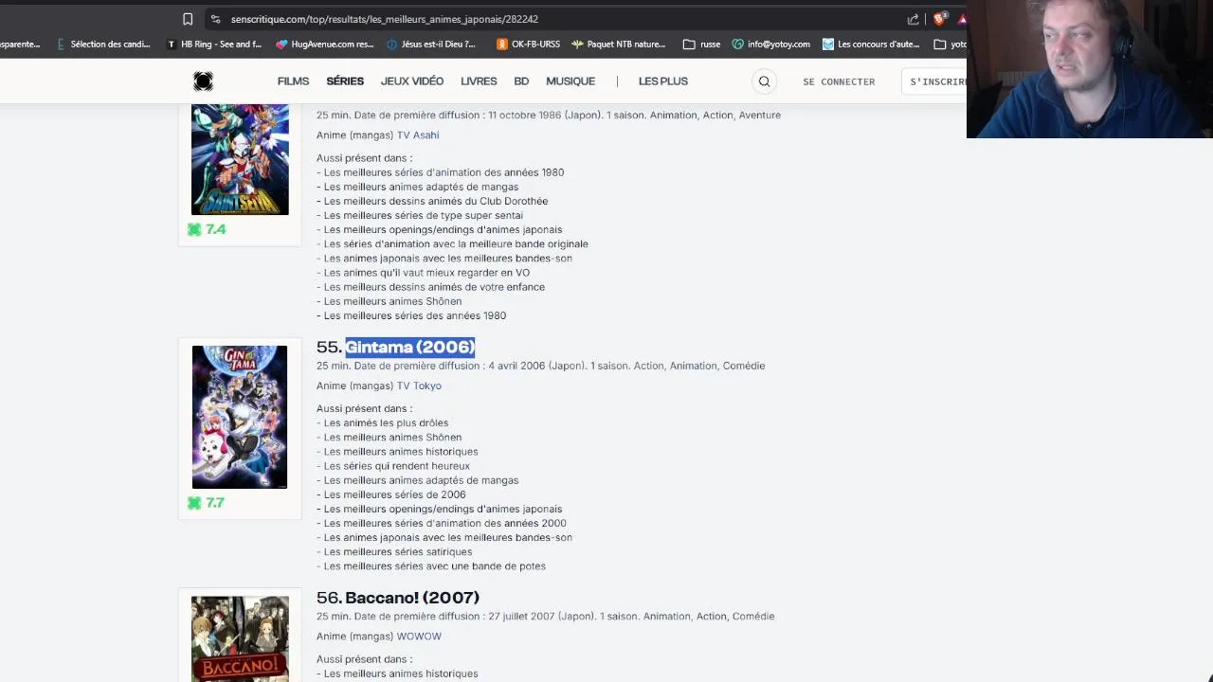Open 'OK-FB-URSS' bookmark
Viewport: 1213px width, 682px height.
click(x=528, y=44)
